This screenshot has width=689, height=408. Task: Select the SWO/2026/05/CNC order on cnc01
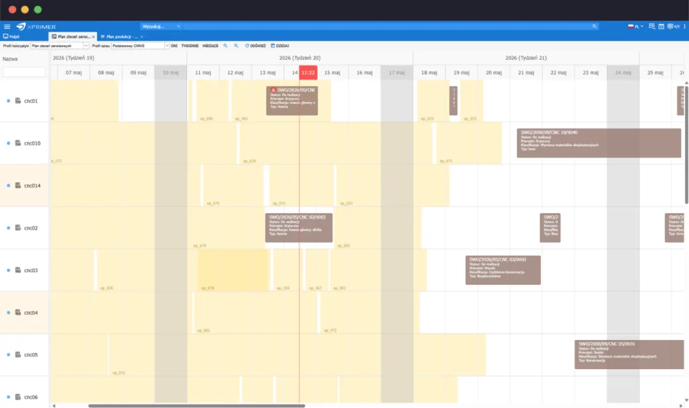[x=292, y=101]
